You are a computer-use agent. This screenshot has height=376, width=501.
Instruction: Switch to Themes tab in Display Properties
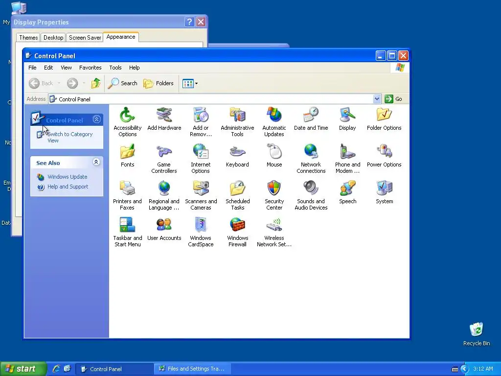(x=28, y=37)
